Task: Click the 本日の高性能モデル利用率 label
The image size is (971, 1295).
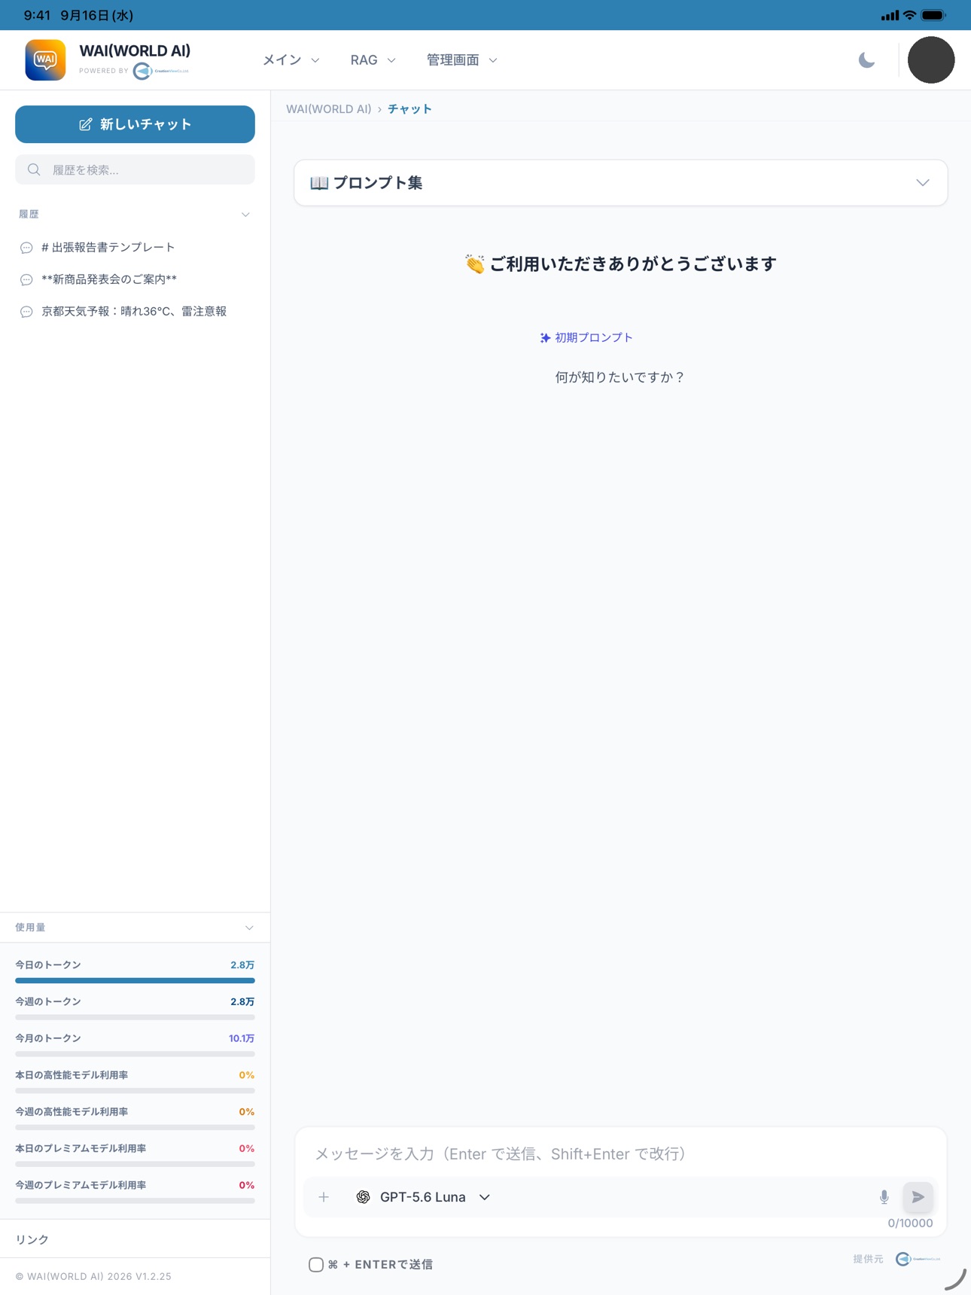Action: click(x=72, y=1075)
